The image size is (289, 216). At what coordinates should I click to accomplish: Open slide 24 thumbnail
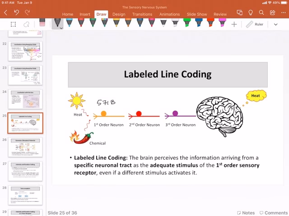pyautogui.click(x=25, y=99)
